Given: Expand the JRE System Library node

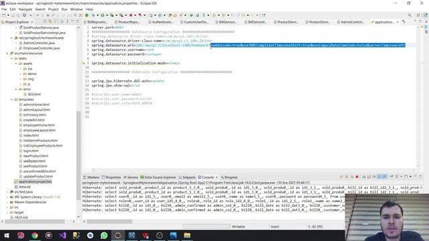Looking at the screenshot, I should click(x=7, y=197).
